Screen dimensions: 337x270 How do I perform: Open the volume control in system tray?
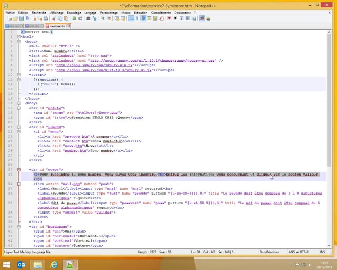coord(310,265)
